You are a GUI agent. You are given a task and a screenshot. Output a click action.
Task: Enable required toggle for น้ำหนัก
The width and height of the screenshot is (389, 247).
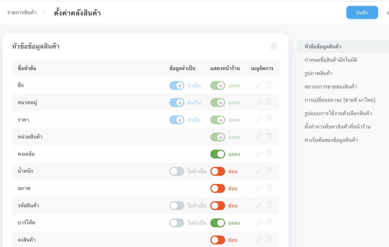coord(177,171)
